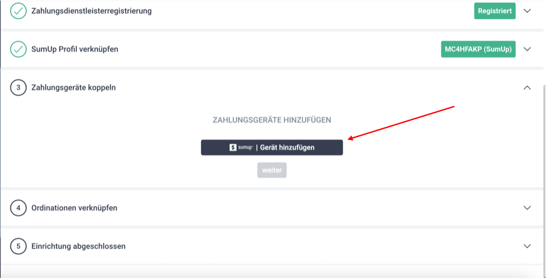546x279 pixels.
Task: Click the greyed-out weiter button
Action: (272, 170)
